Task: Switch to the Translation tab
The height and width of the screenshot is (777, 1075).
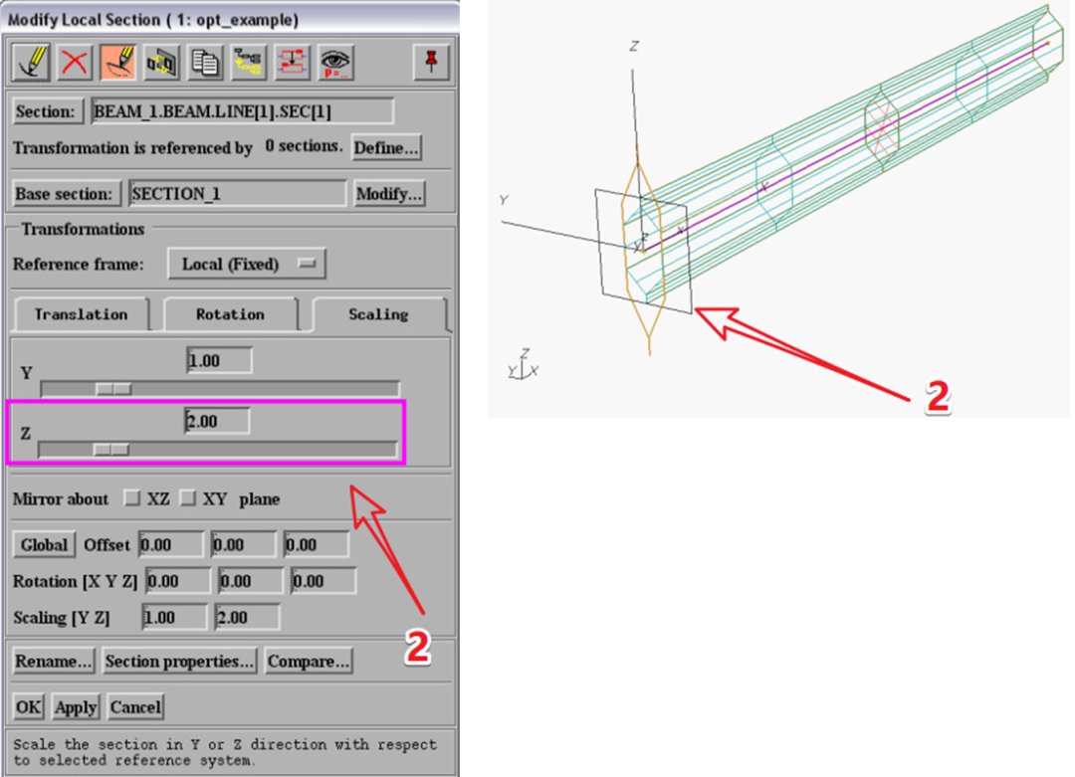Action: pos(81,314)
